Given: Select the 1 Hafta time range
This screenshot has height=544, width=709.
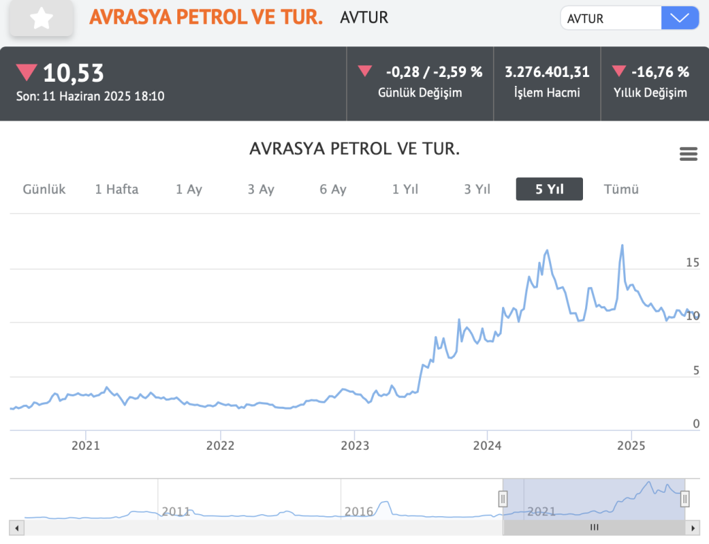Looking at the screenshot, I should [x=116, y=189].
